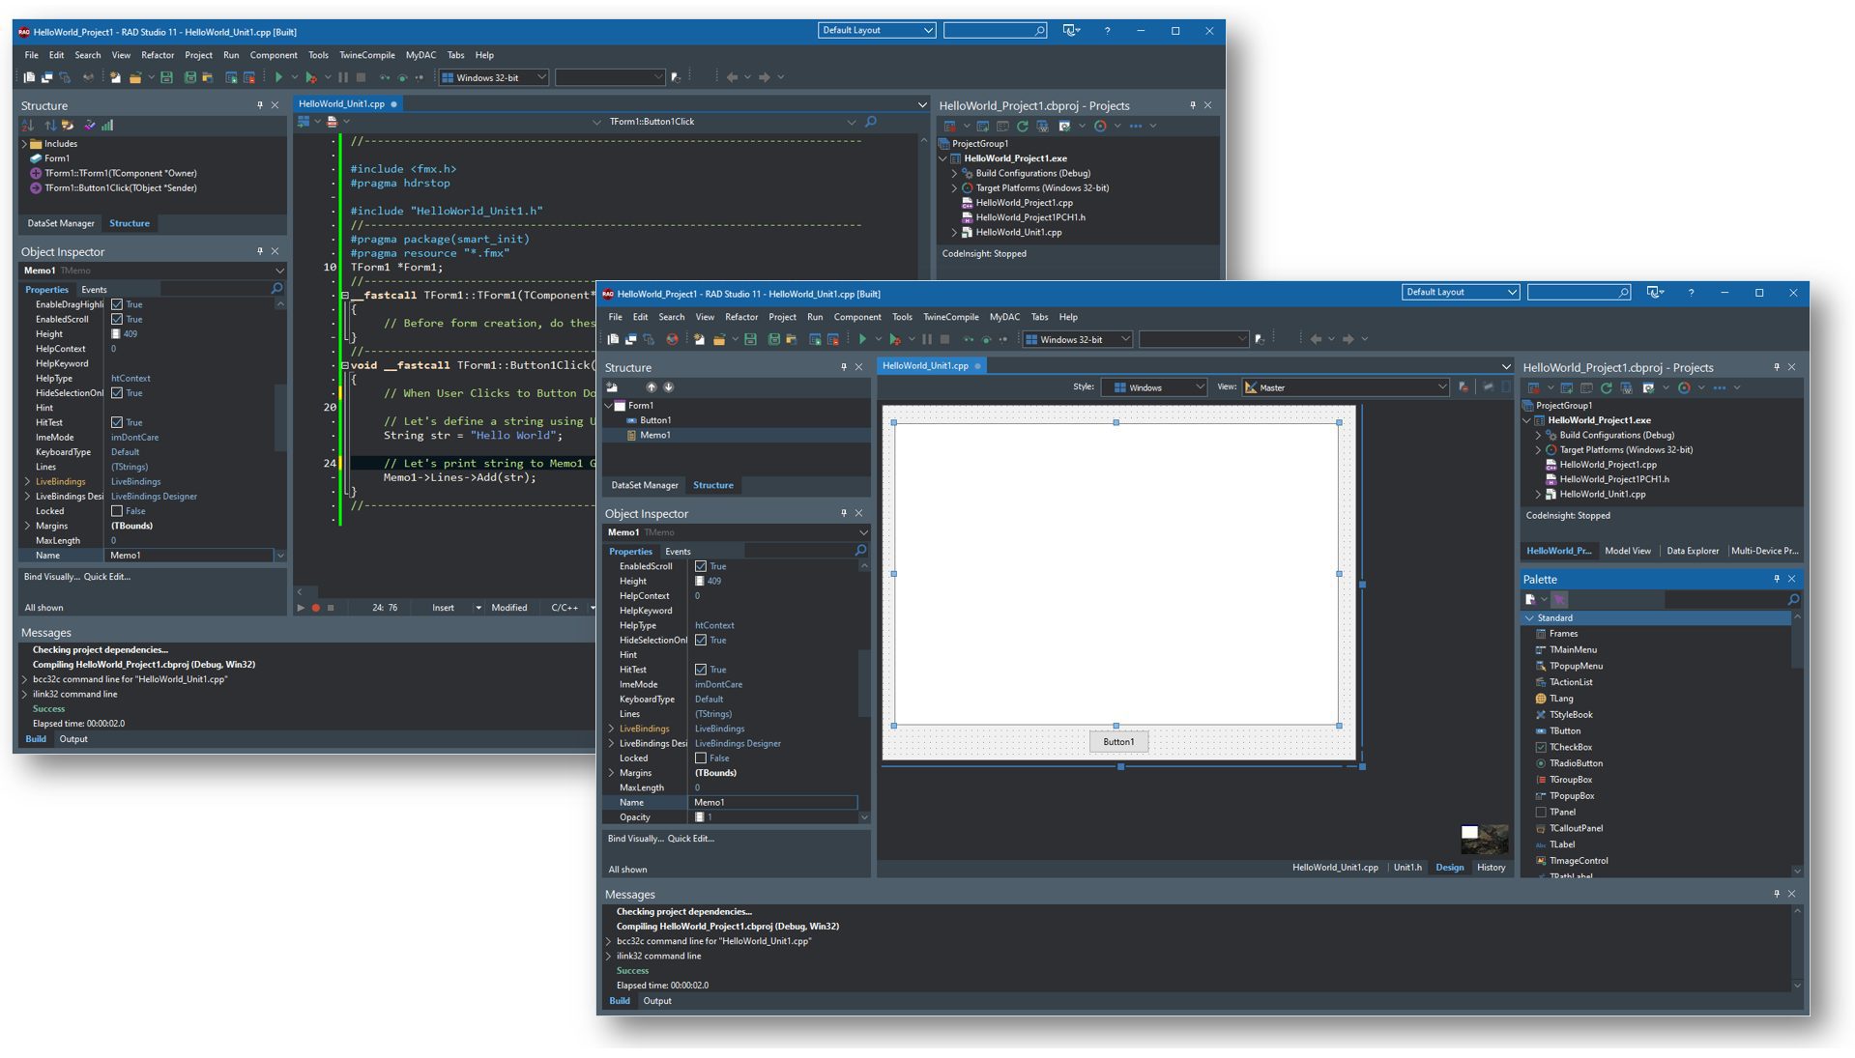Screen dimensions: 1855x1058
Task: Click front Messages panel vertical scrollbar
Action: coord(1797,948)
